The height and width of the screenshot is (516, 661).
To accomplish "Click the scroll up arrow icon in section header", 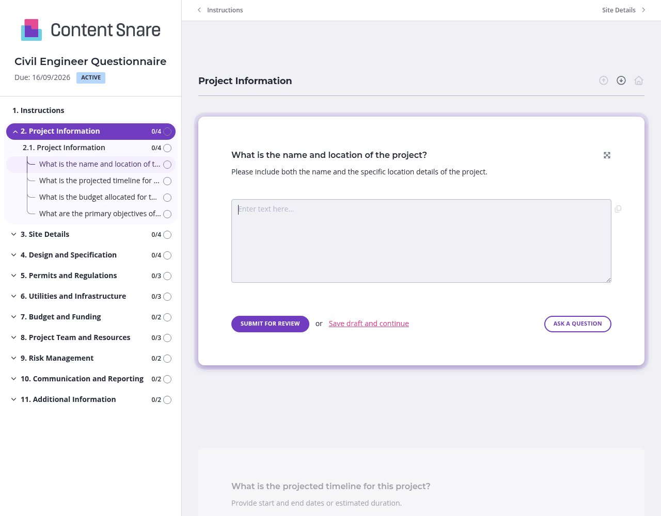I will pyautogui.click(x=604, y=80).
